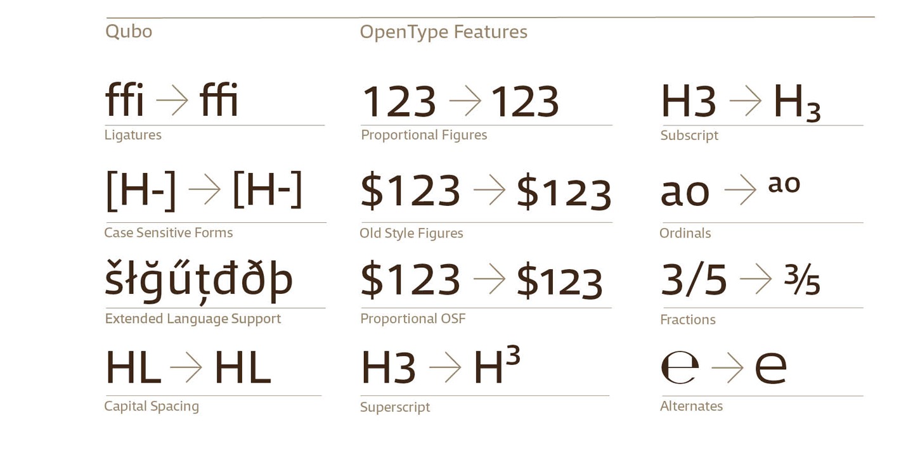Click the Ligatures label
The height and width of the screenshot is (456, 913).
coord(133,135)
